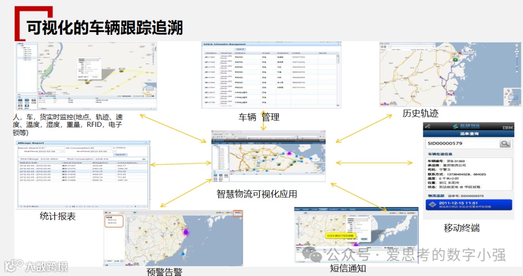
Task: Click the Search button in Mileage Report
Action: click(x=120, y=154)
